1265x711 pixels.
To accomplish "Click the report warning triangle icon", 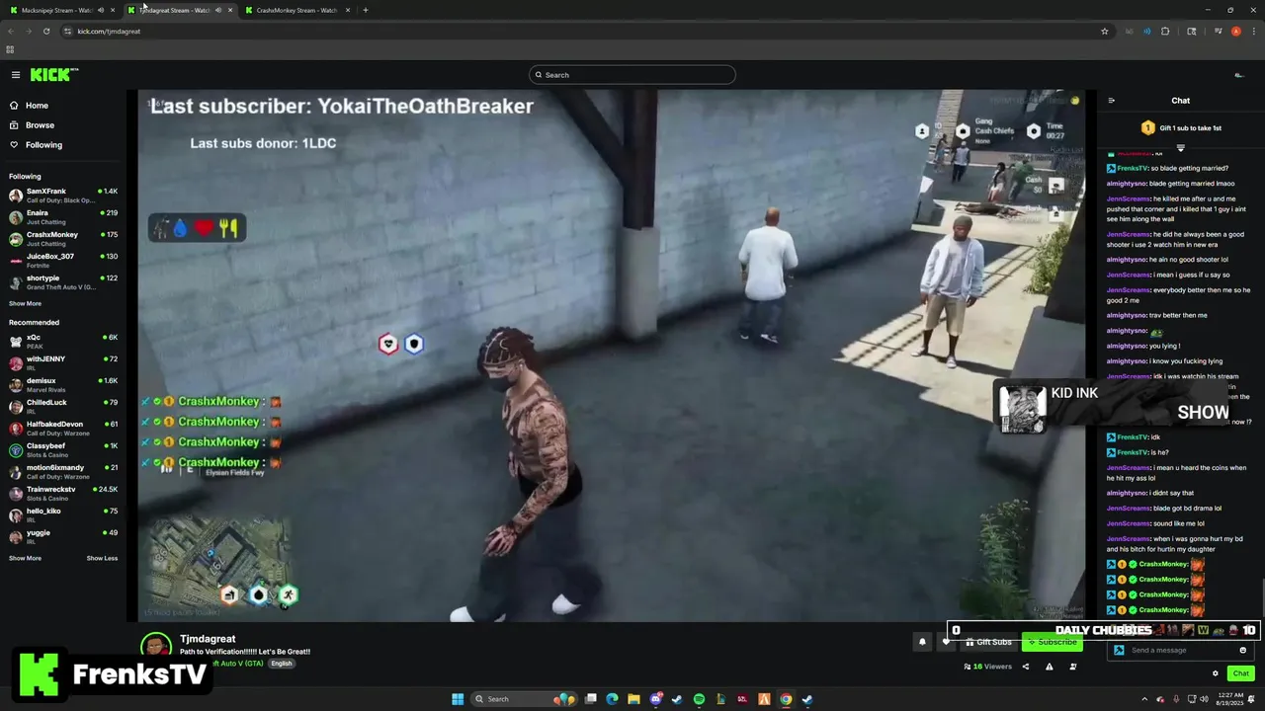I will point(1049,667).
